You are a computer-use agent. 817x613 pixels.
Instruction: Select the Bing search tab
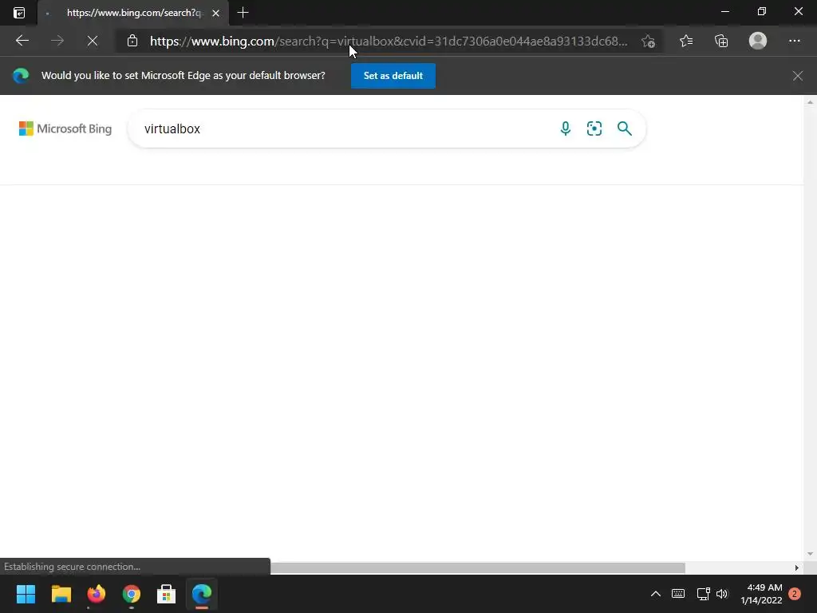pyautogui.click(x=133, y=13)
